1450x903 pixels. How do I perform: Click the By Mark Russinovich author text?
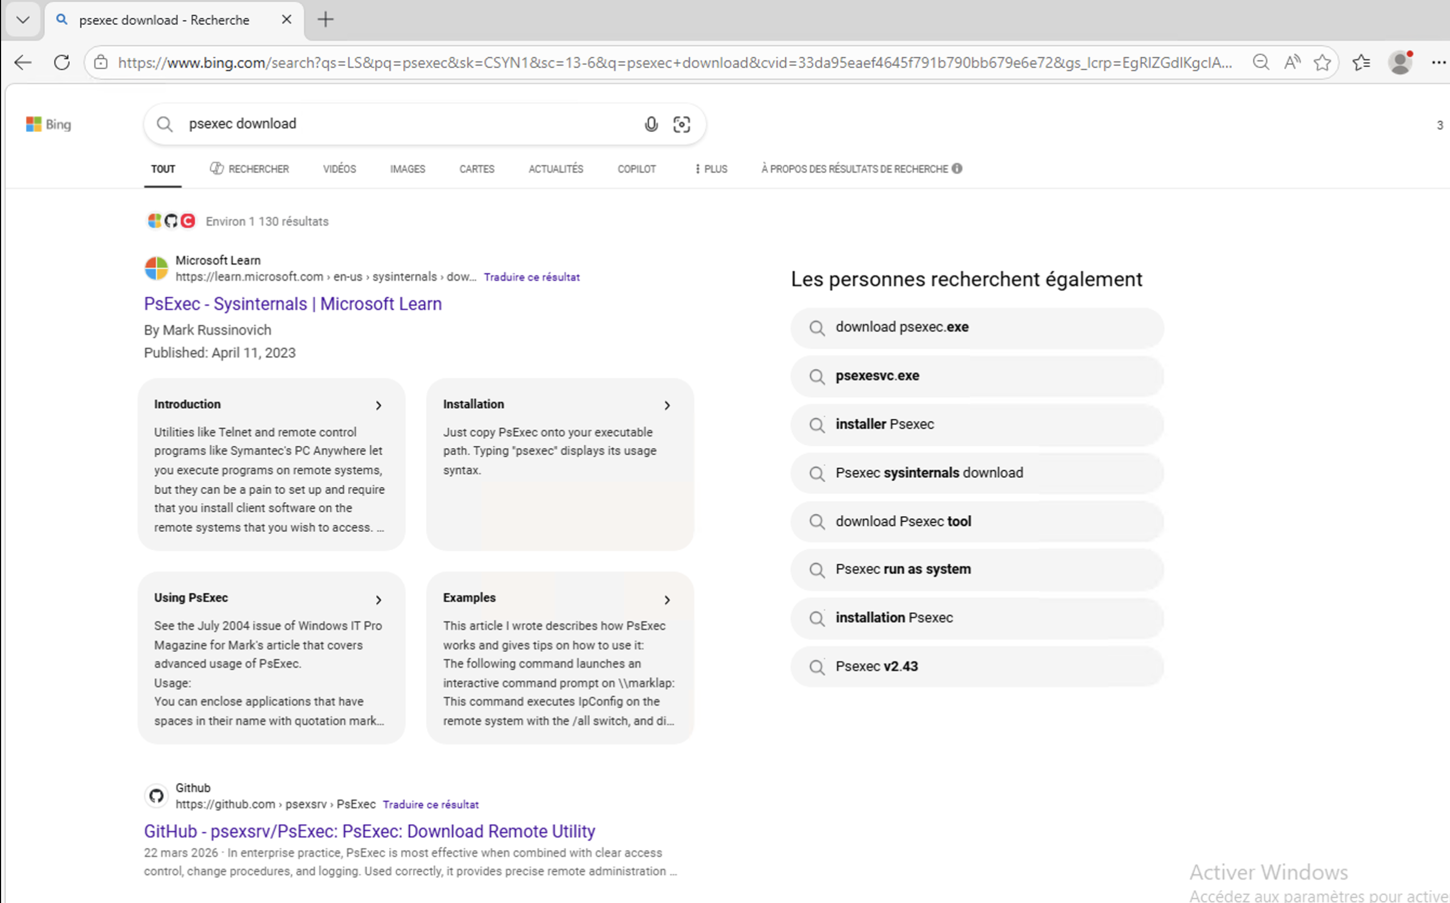coord(207,330)
